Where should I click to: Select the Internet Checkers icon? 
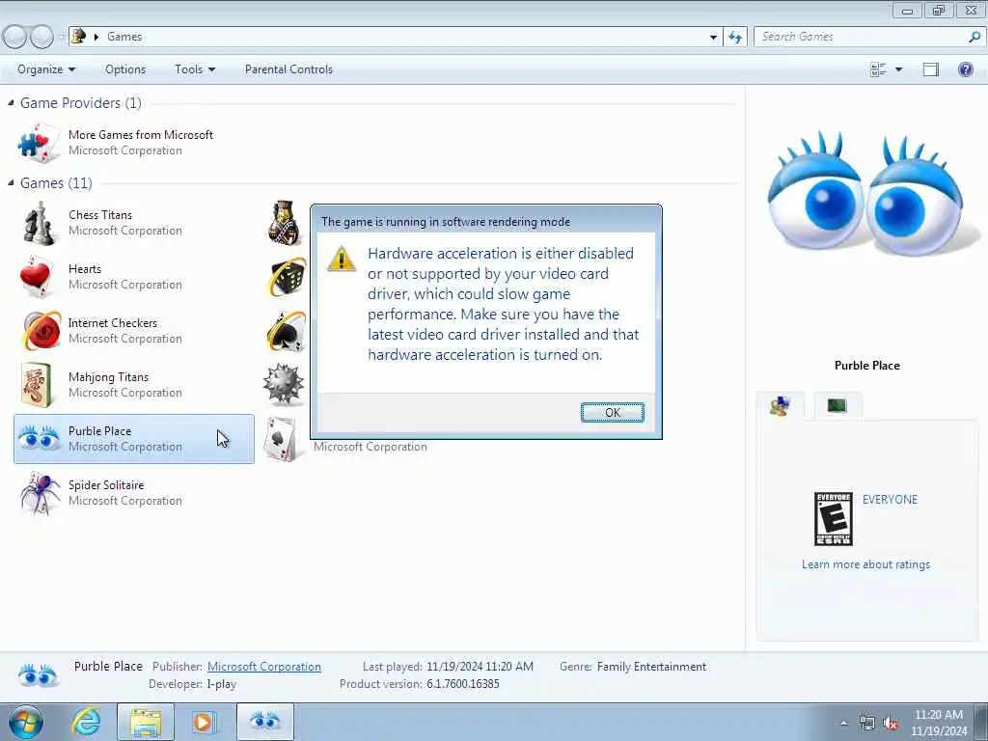click(x=41, y=331)
